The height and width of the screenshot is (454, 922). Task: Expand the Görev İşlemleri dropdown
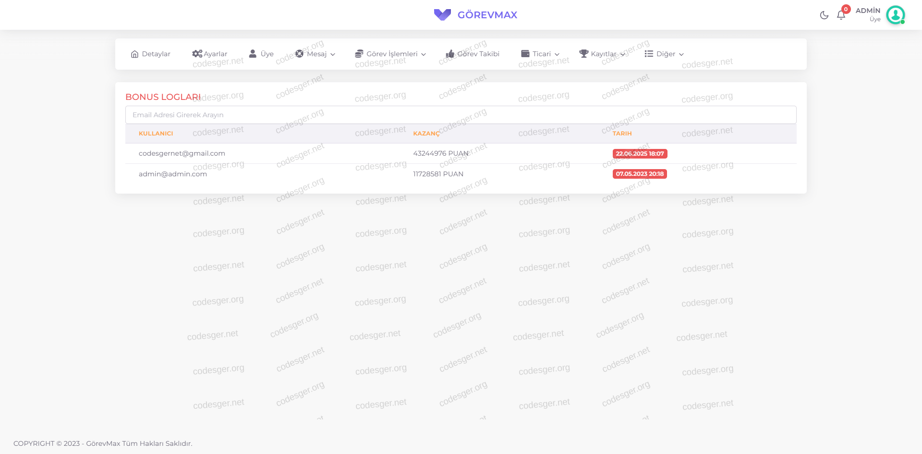coord(391,54)
